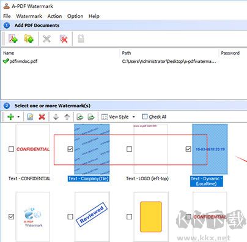Screen dimensions: 247x242
Task: Select the Text - CONFIDENTIAL thumbnail
Action: 33,149
